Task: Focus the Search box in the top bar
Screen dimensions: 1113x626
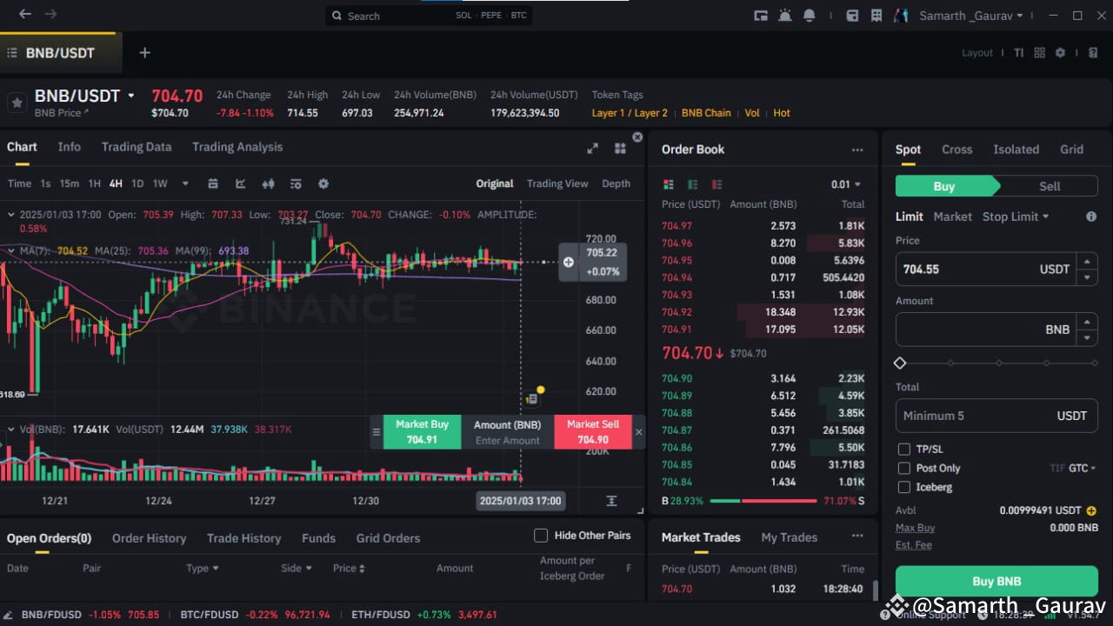Action: (x=429, y=16)
